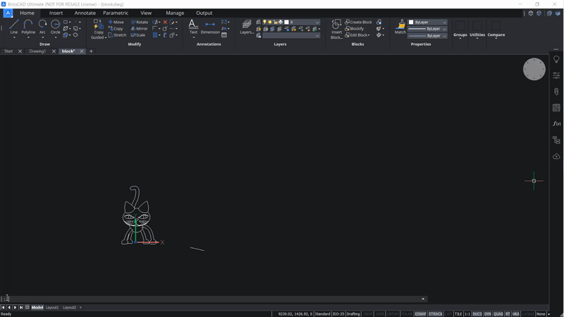Viewport: 564px width, 317px height.
Task: Select the Polyline tool
Action: click(x=28, y=27)
